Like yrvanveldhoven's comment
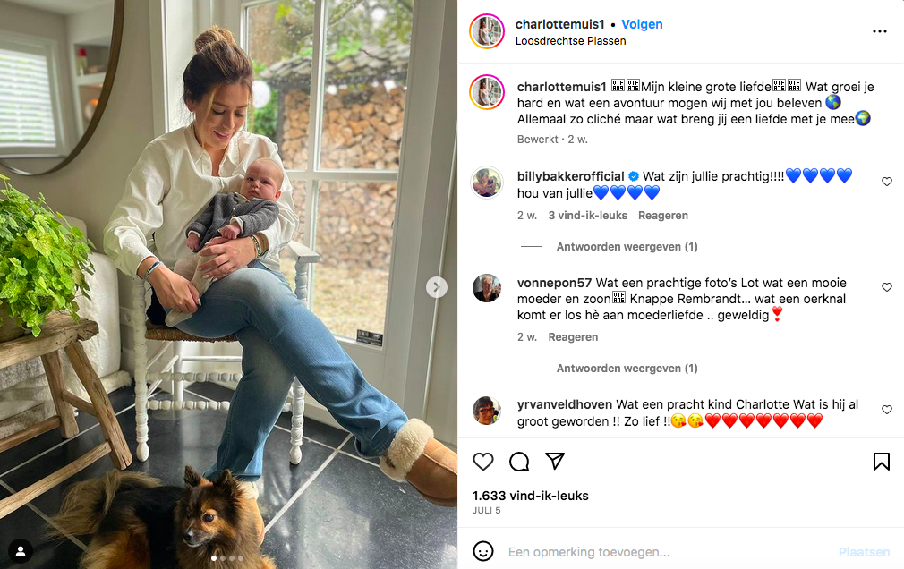Image resolution: width=904 pixels, height=569 pixels. click(887, 410)
